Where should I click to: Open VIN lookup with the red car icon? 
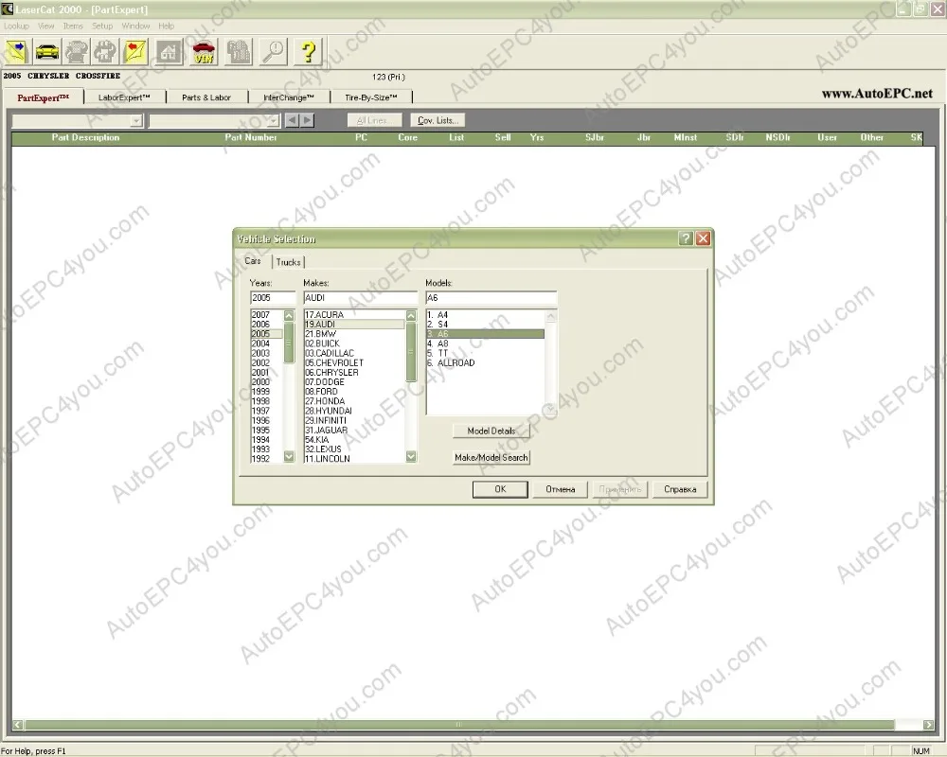pyautogui.click(x=204, y=51)
